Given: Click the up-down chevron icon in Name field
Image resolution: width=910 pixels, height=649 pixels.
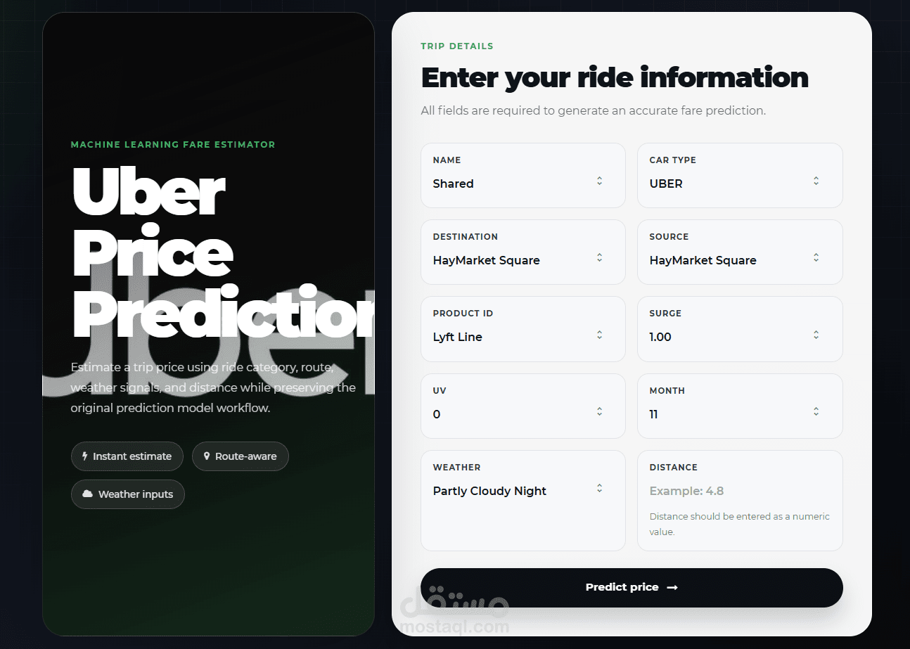Looking at the screenshot, I should click(600, 181).
